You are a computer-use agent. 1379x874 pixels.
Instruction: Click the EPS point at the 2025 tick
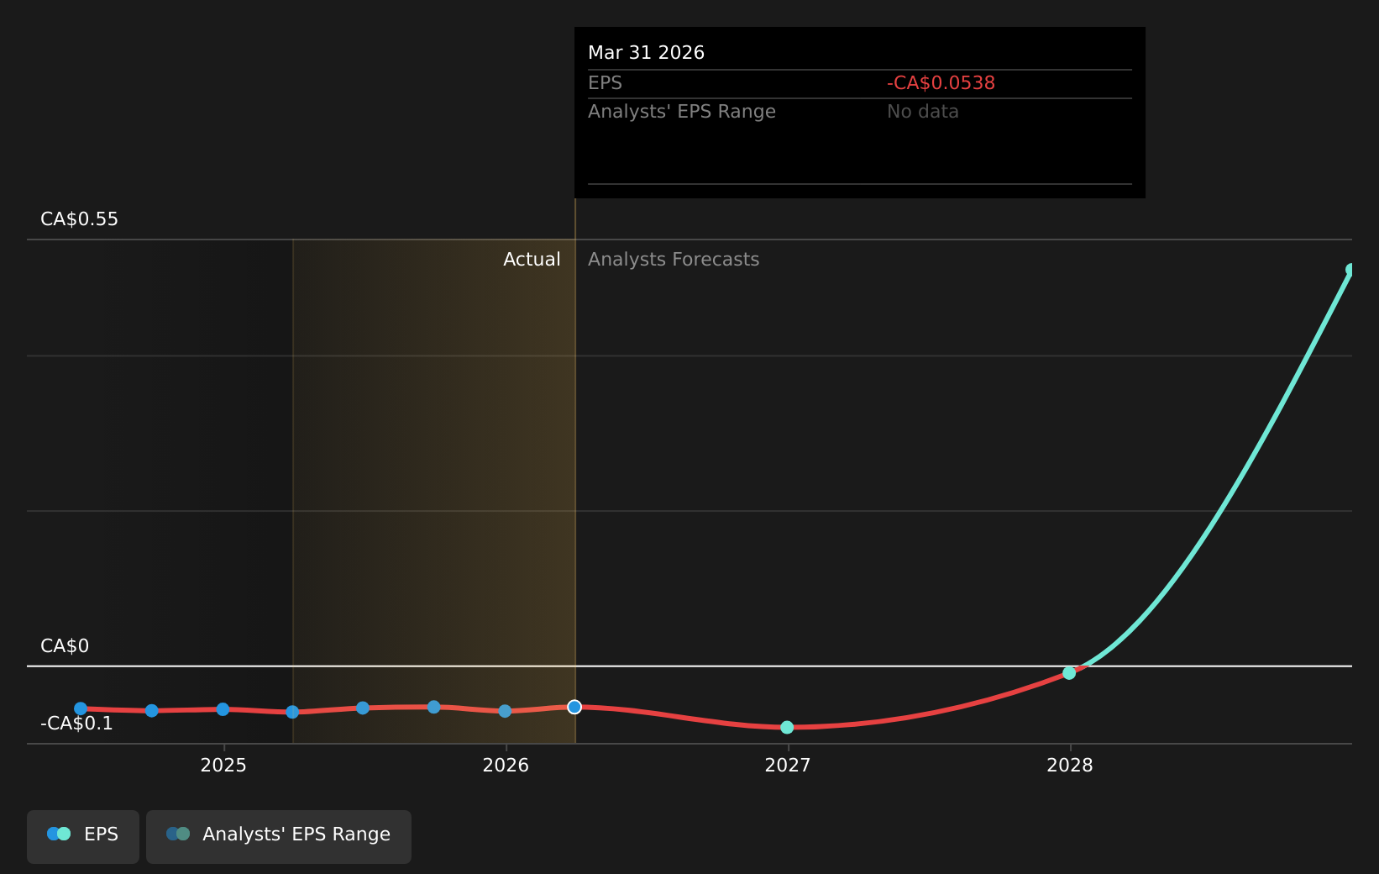(x=223, y=709)
